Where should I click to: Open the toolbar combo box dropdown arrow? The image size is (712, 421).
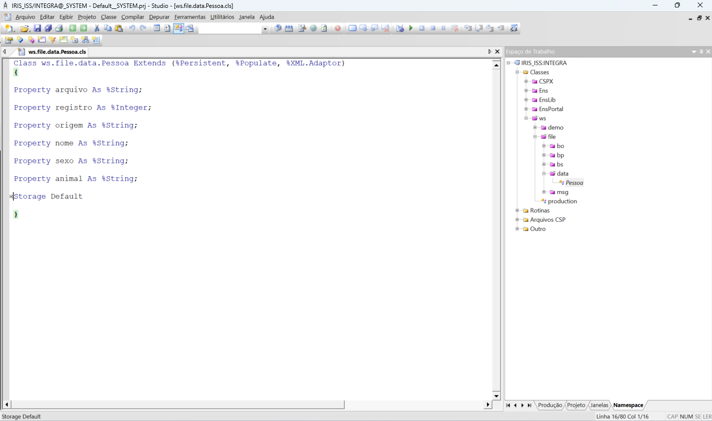pos(265,29)
